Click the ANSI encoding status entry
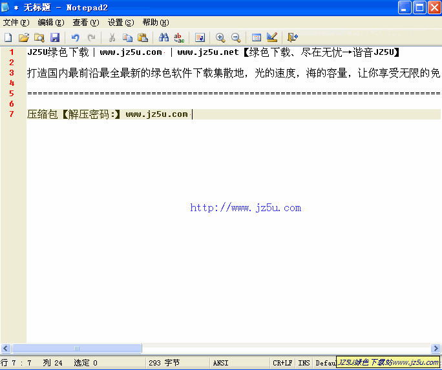 coord(221,363)
